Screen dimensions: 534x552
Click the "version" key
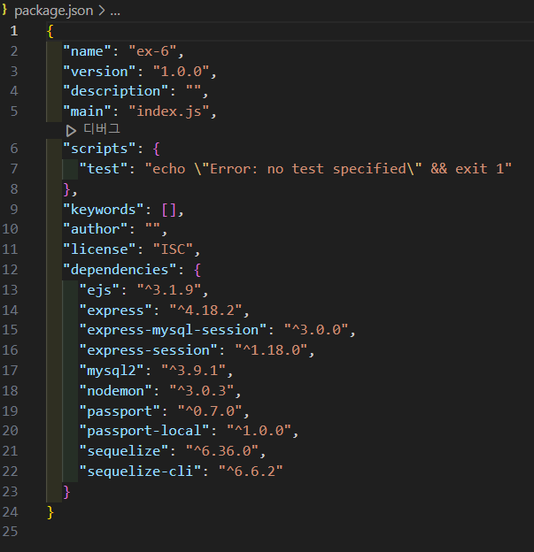tap(99, 72)
